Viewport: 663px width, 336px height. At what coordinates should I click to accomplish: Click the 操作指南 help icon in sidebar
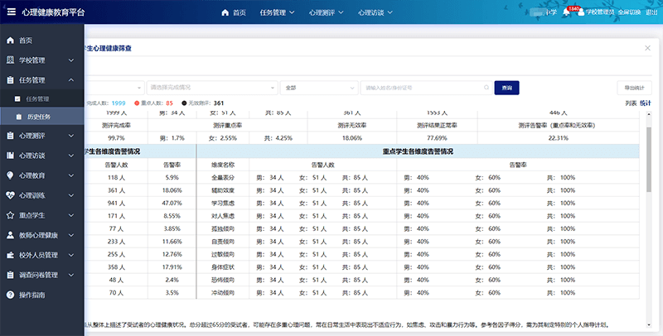[9, 295]
